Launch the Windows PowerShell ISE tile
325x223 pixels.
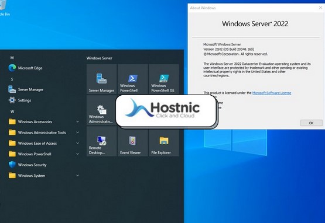164,79
